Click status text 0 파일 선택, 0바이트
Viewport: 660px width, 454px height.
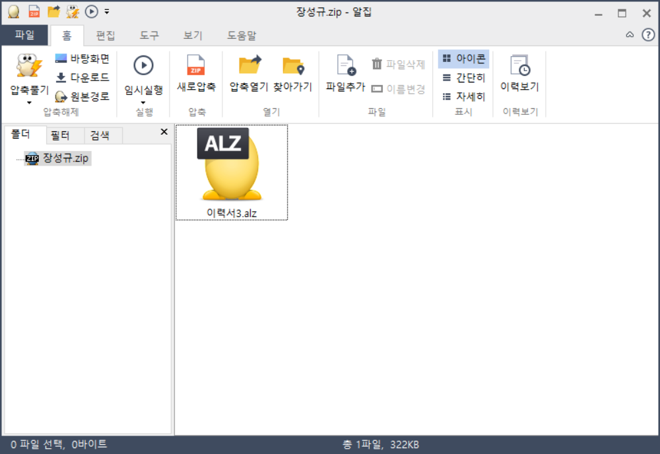click(x=59, y=444)
